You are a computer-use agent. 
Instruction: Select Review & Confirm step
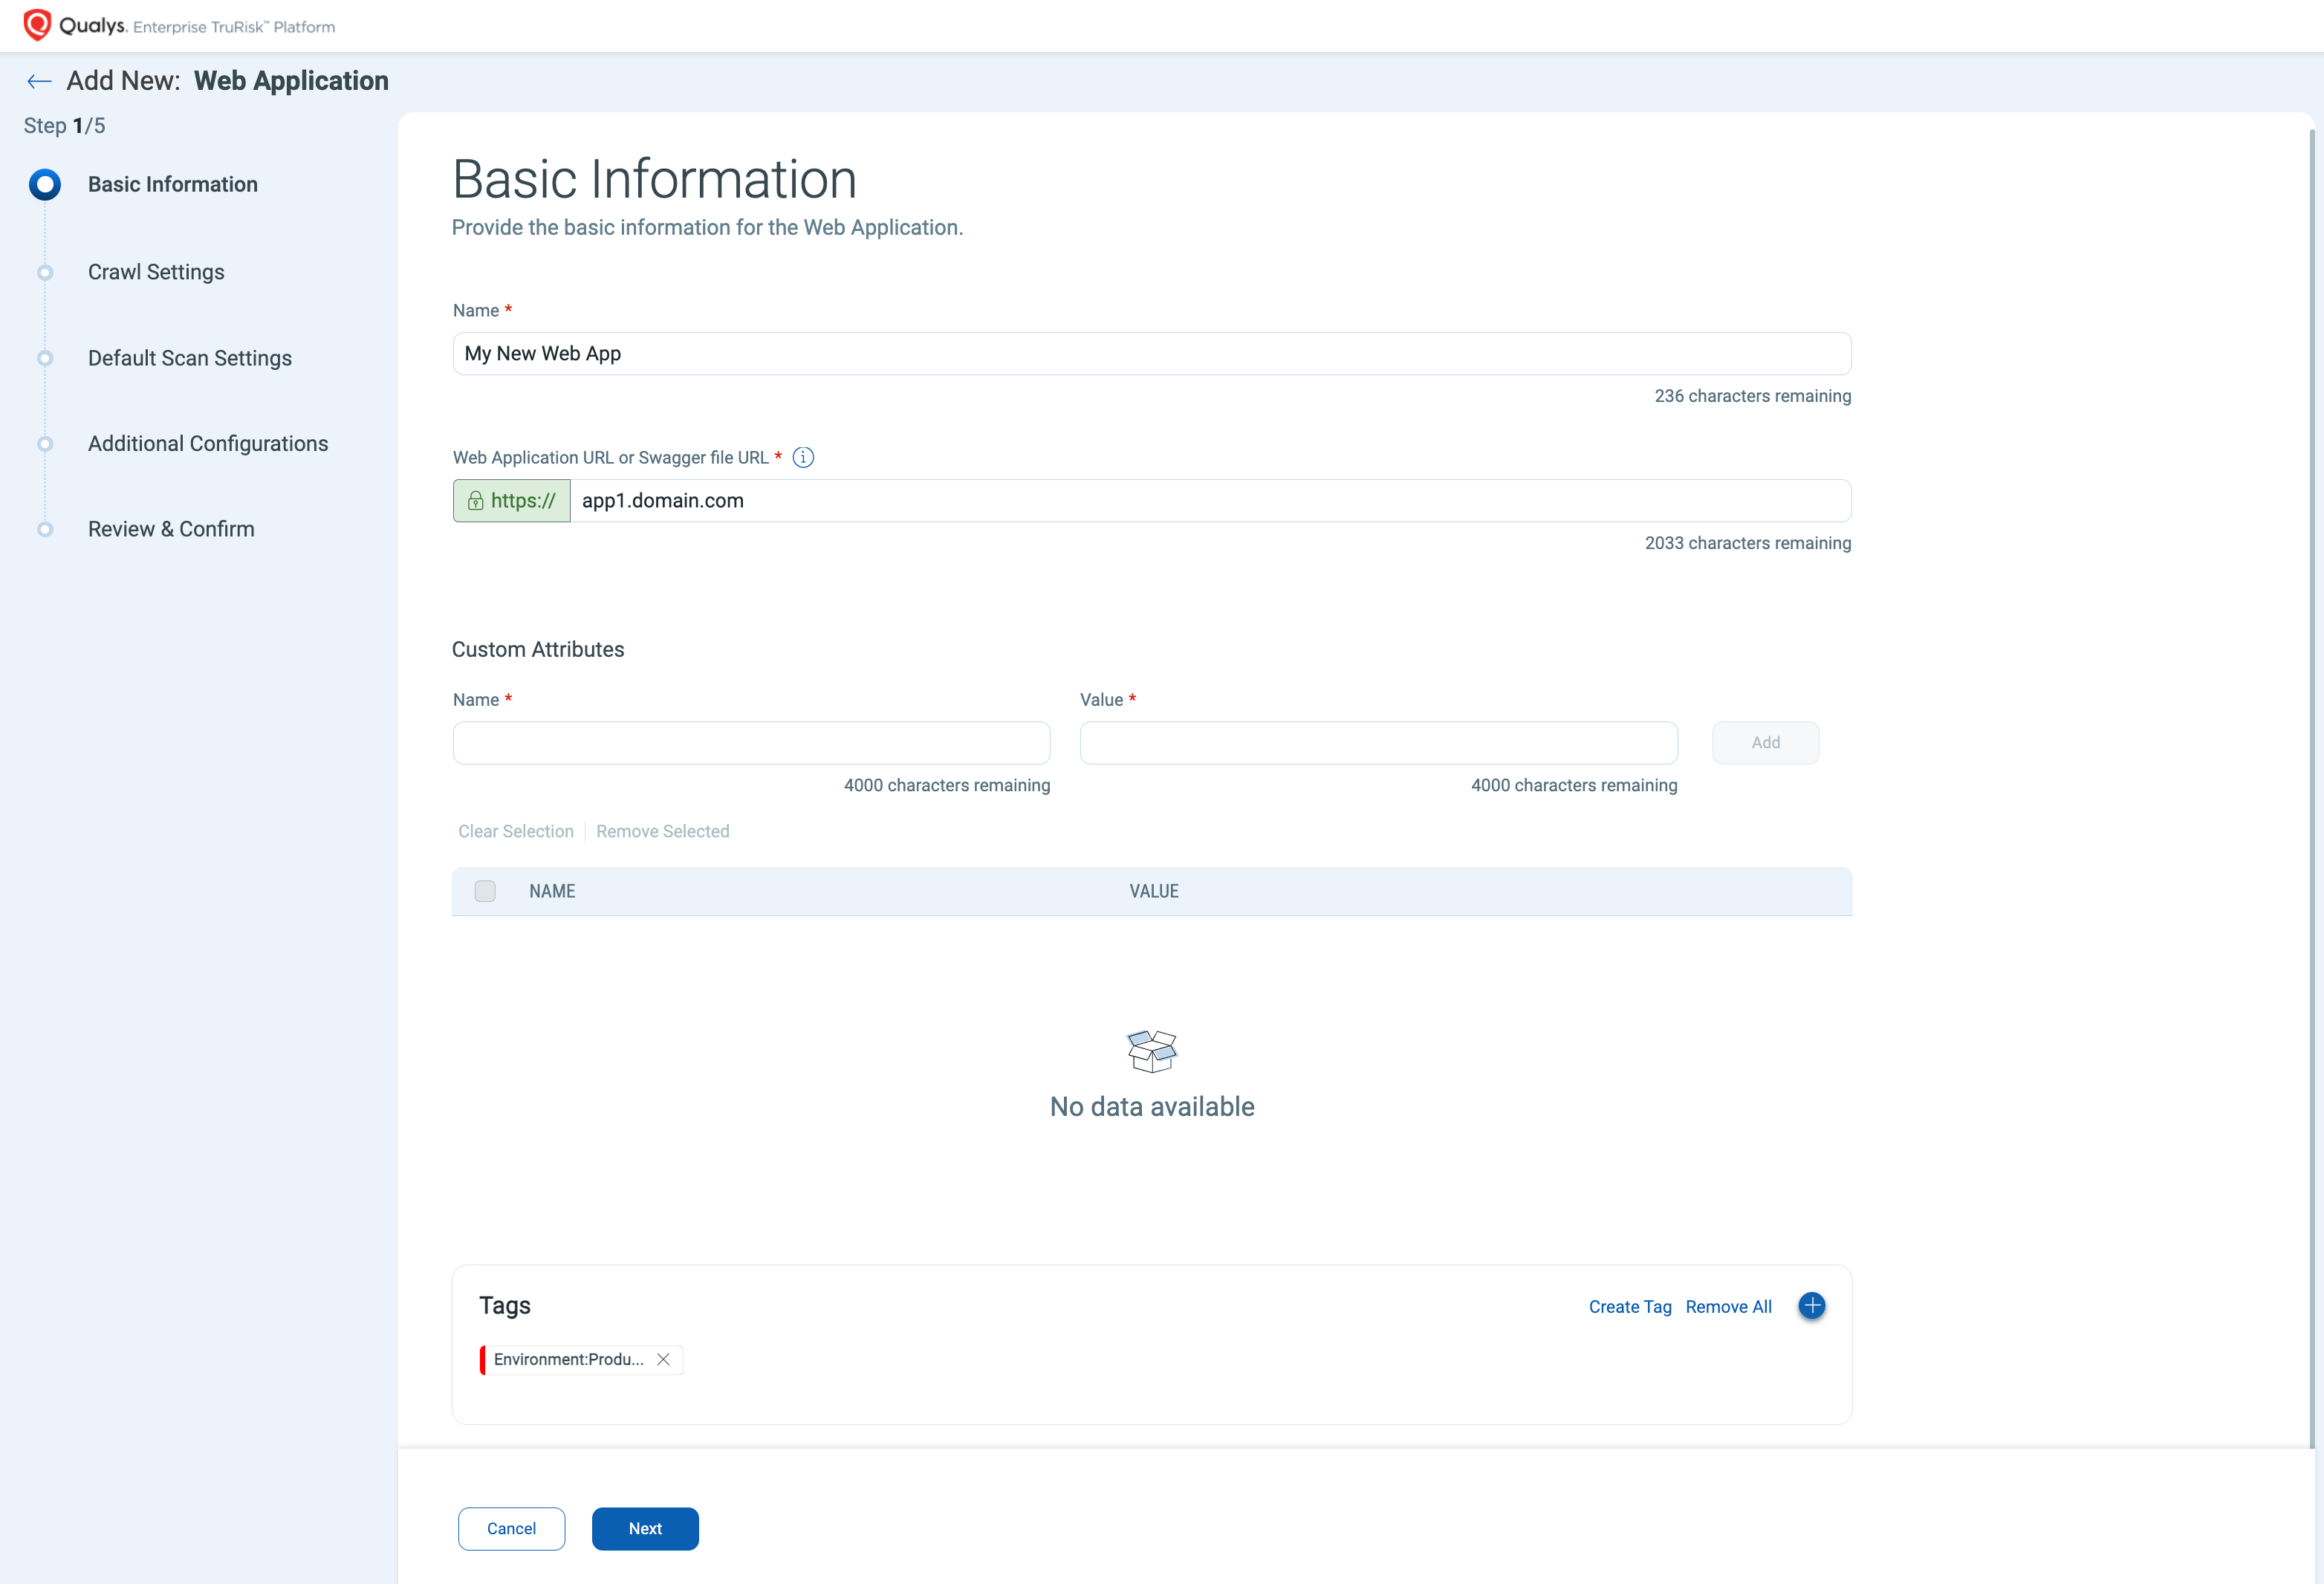pyautogui.click(x=170, y=529)
